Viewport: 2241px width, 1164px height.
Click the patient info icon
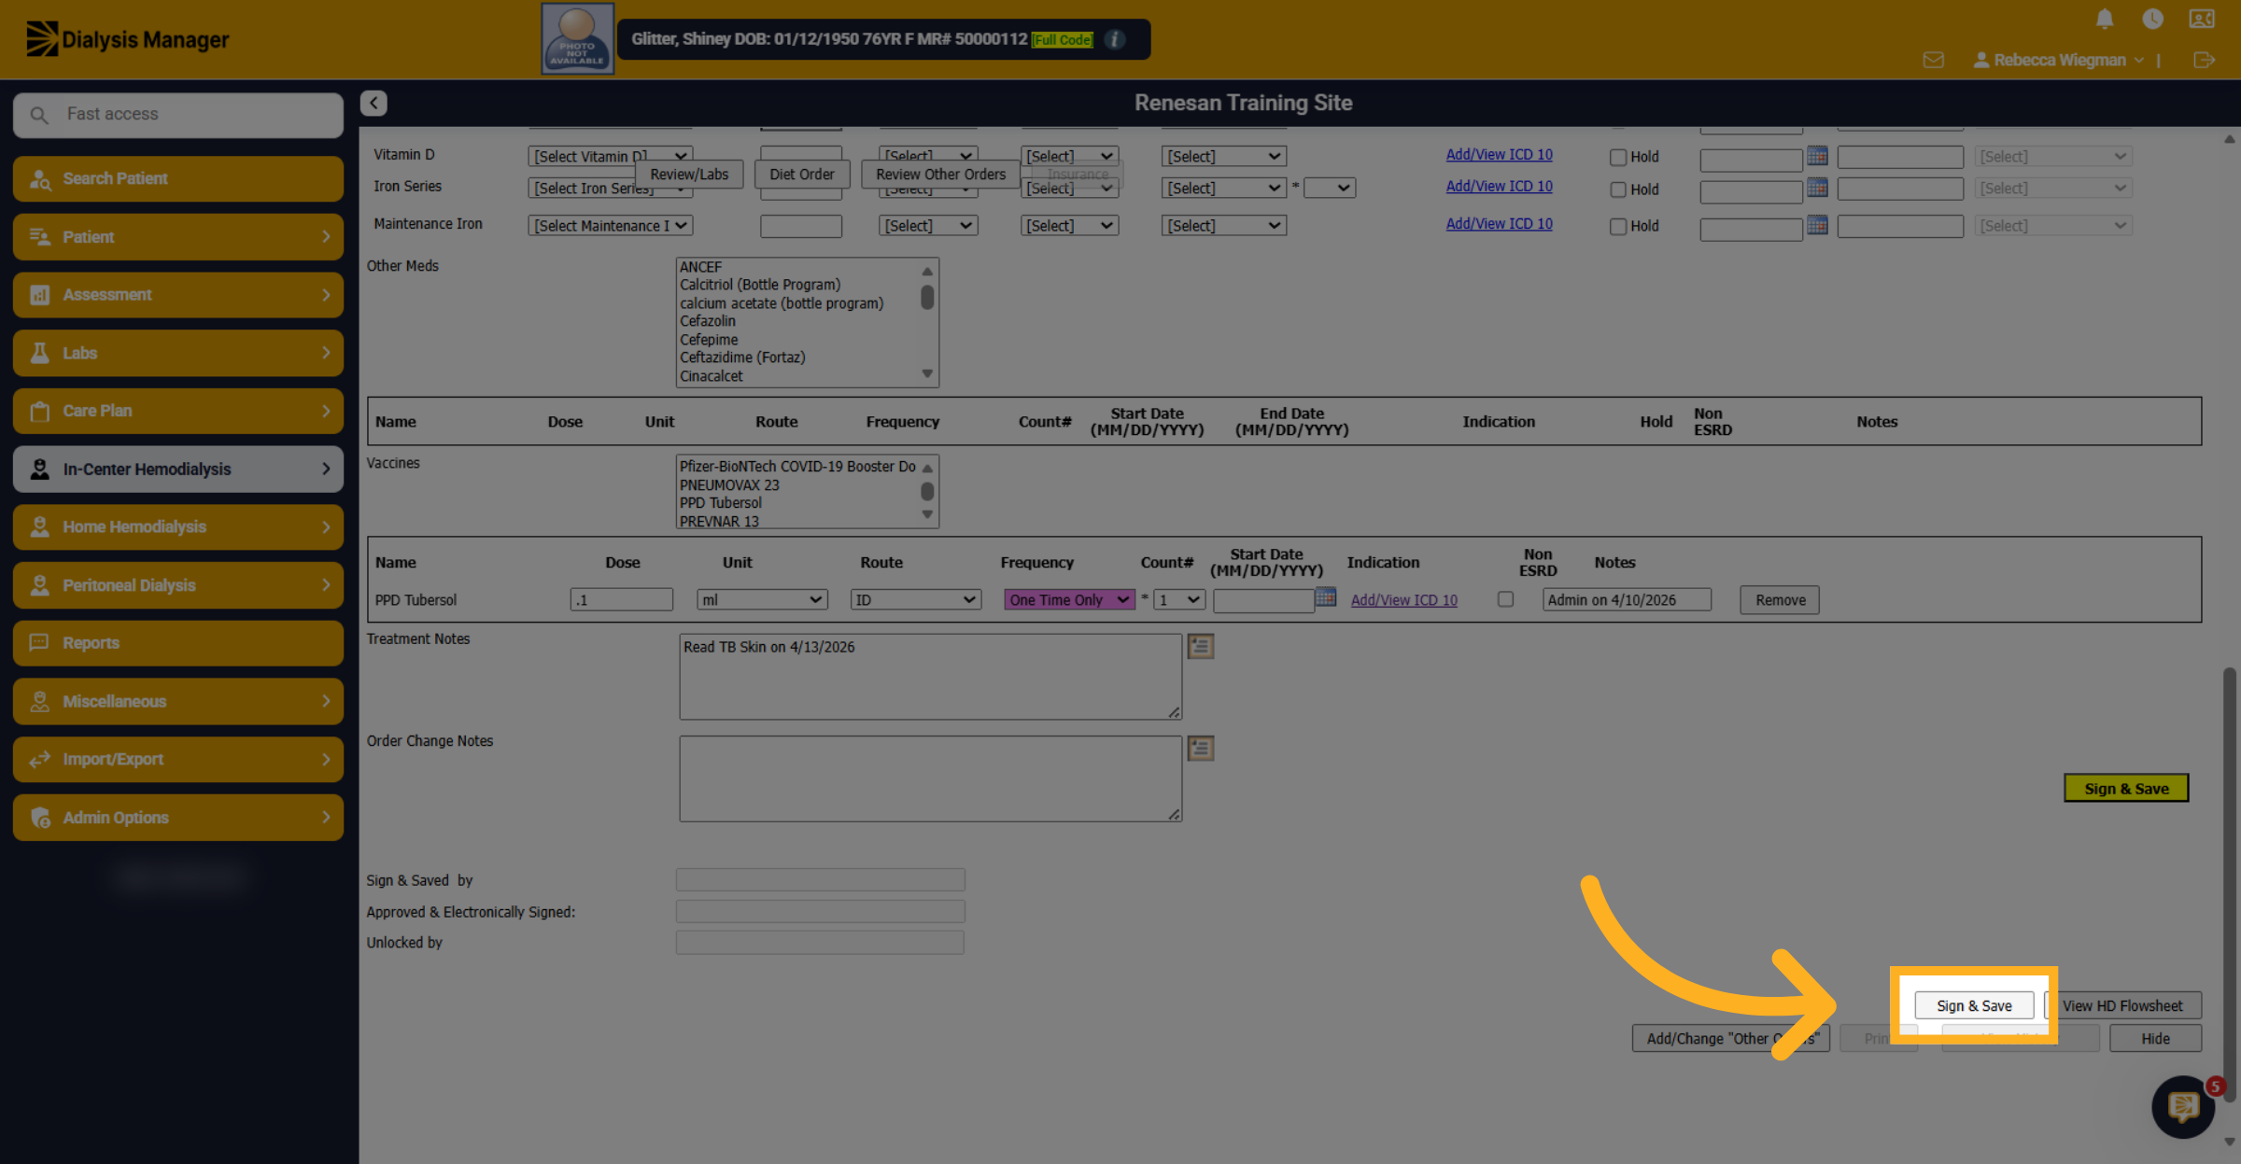tap(1115, 39)
